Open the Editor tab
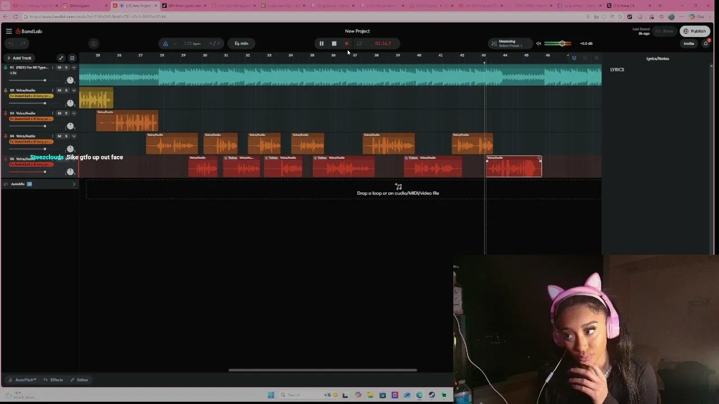This screenshot has height=404, width=719. (79, 380)
